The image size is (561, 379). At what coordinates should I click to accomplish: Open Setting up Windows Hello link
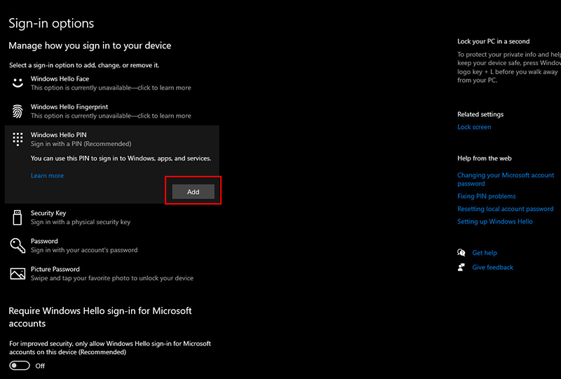pos(495,221)
